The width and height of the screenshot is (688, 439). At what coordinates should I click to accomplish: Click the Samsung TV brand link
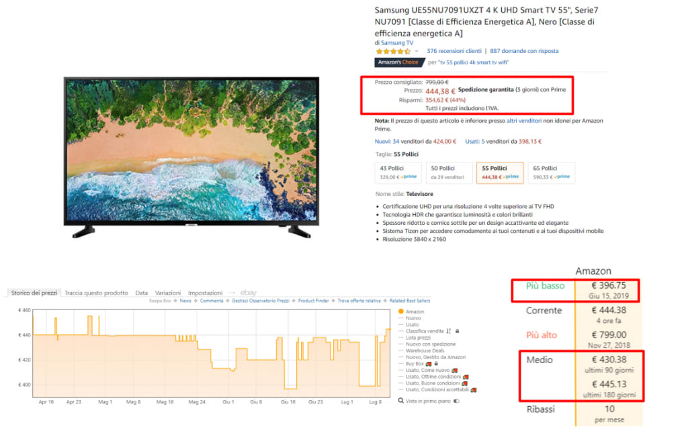397,42
